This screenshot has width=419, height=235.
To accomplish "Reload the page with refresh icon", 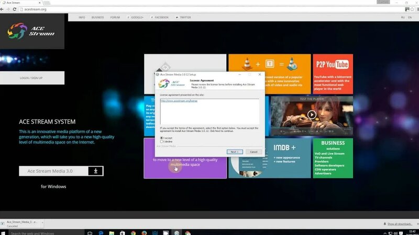I will pos(15,9).
